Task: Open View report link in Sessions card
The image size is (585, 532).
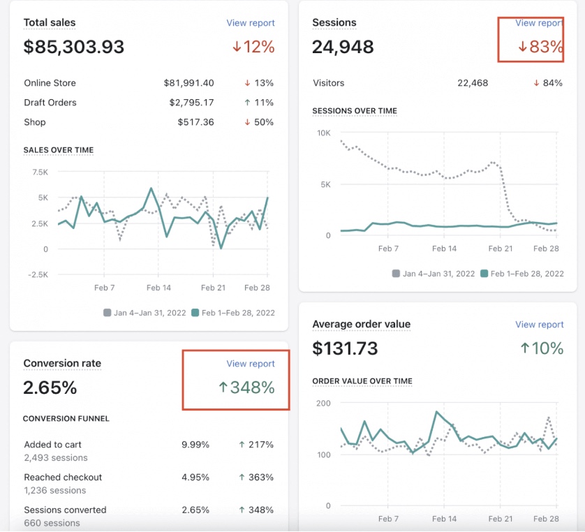Action: coord(539,23)
